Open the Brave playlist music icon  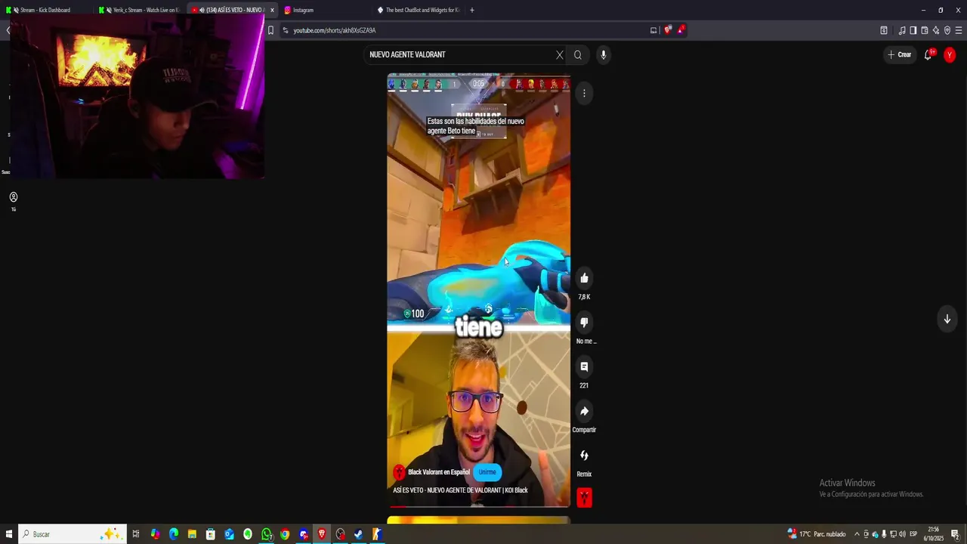902,30
